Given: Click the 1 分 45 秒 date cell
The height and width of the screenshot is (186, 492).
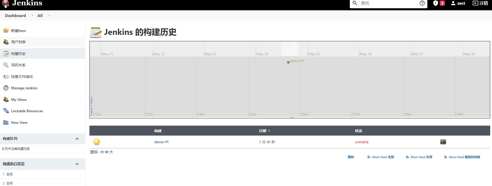Looking at the screenshot, I should tap(267, 142).
